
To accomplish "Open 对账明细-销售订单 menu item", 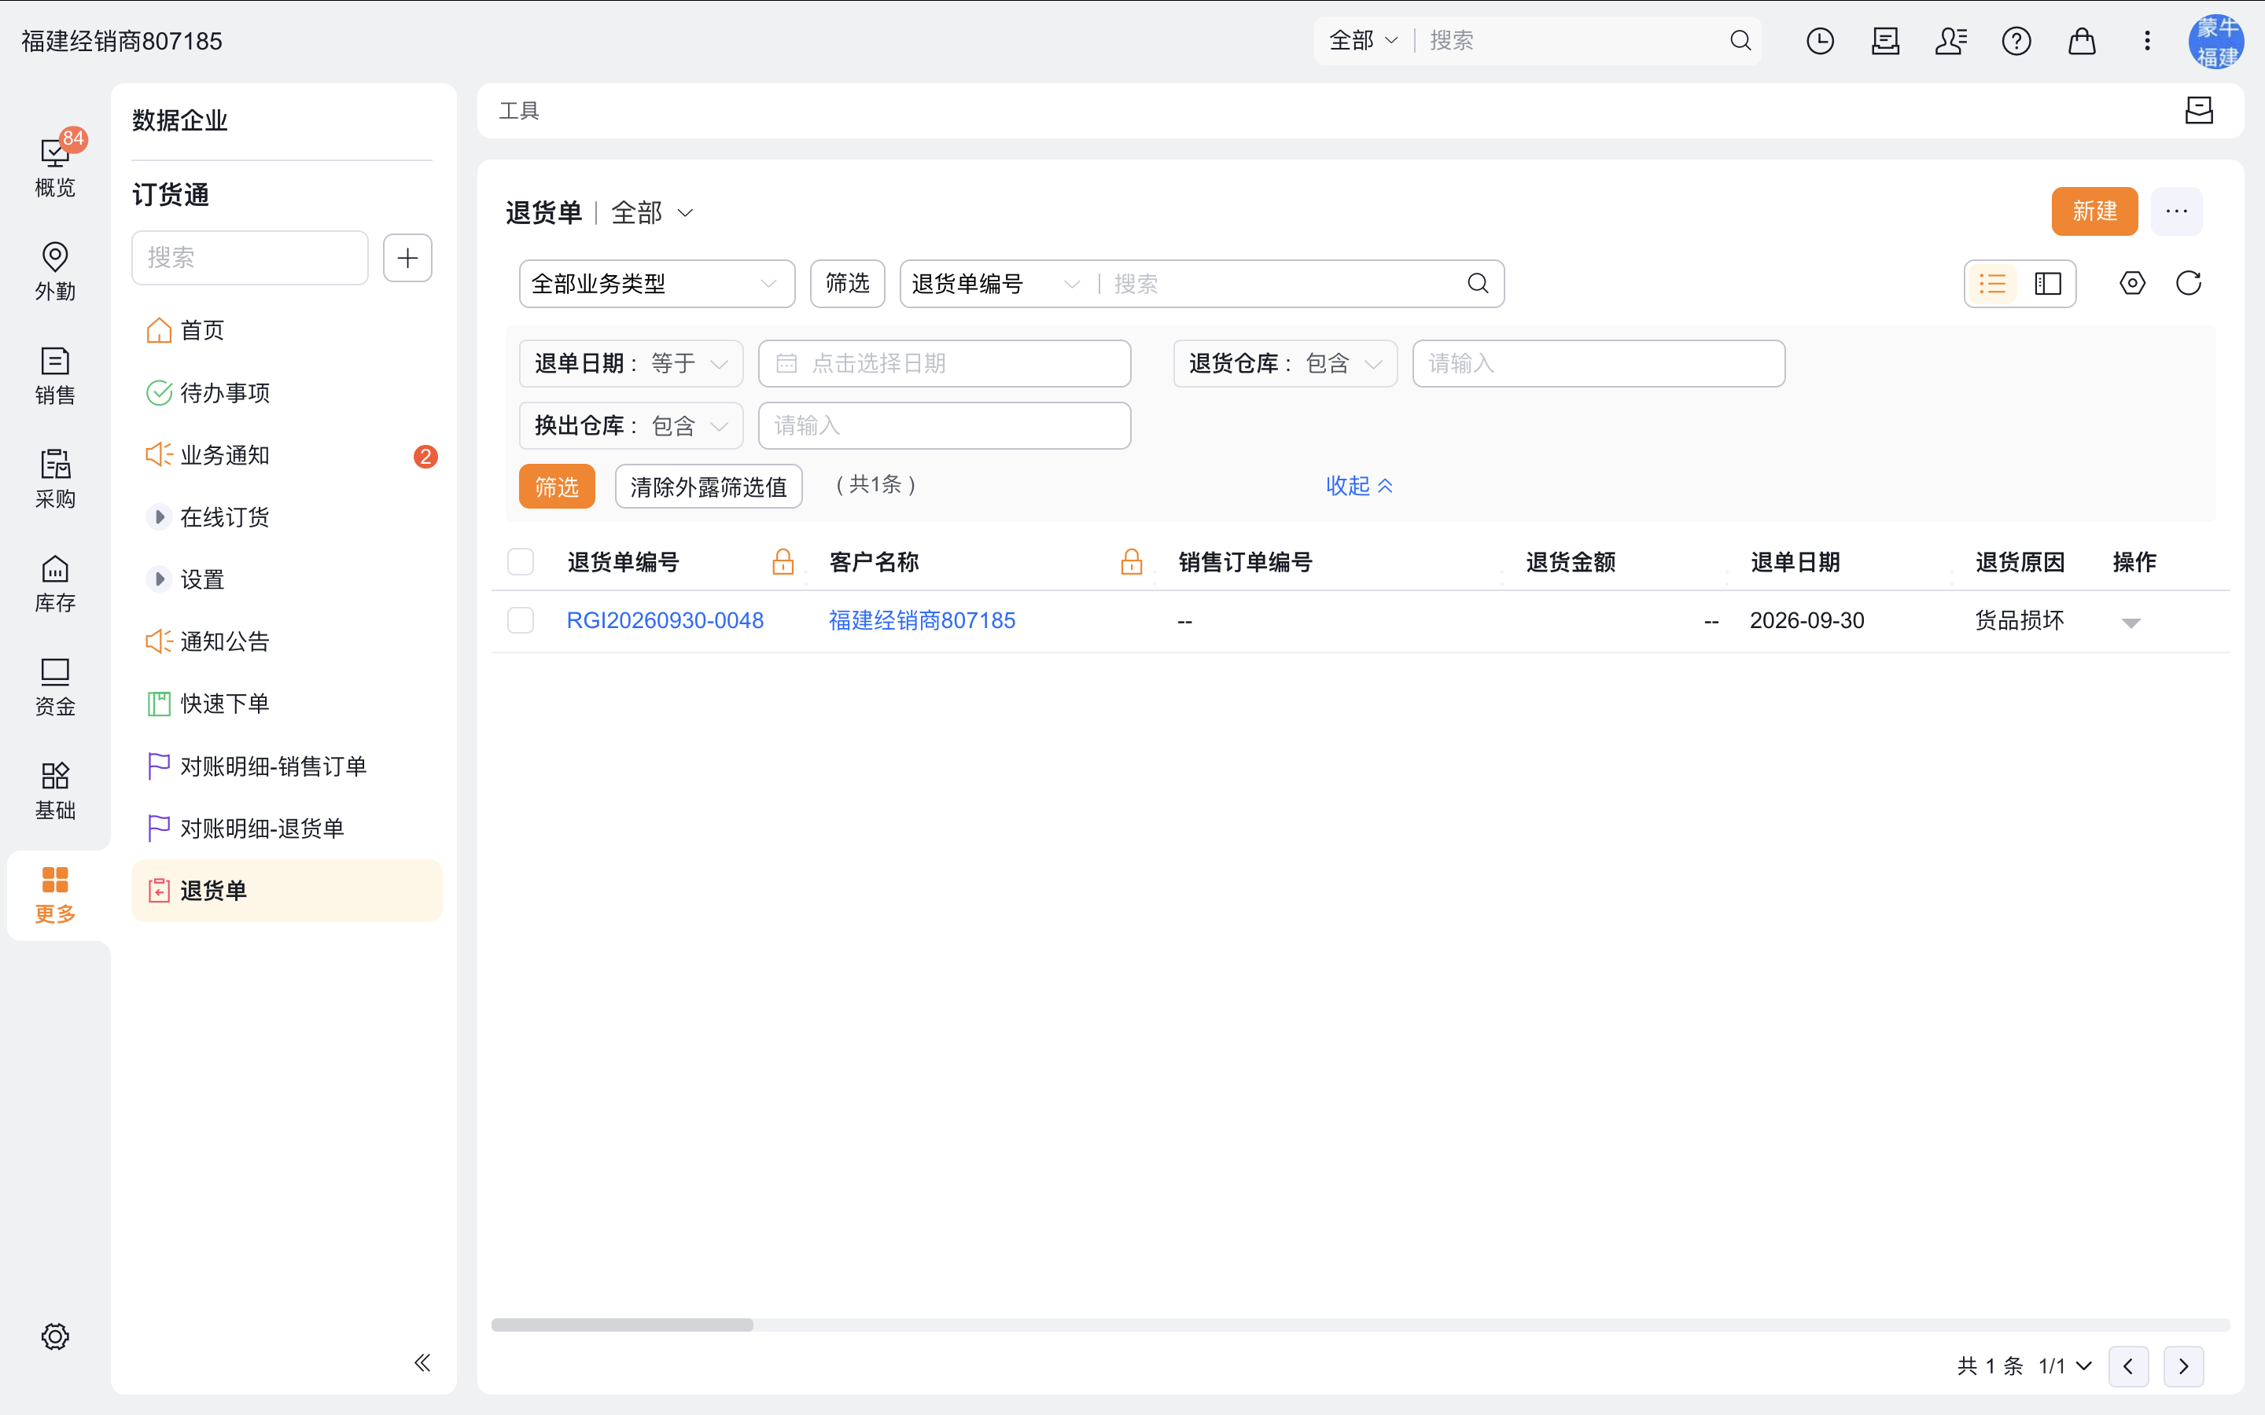I will click(286, 766).
